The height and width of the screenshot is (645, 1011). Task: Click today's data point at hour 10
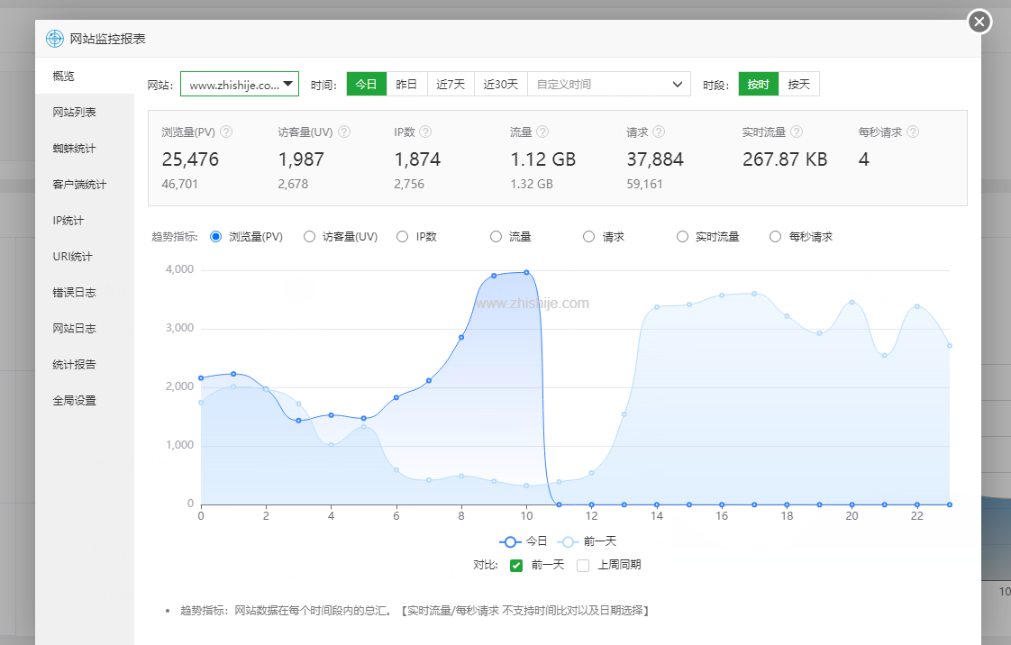527,273
